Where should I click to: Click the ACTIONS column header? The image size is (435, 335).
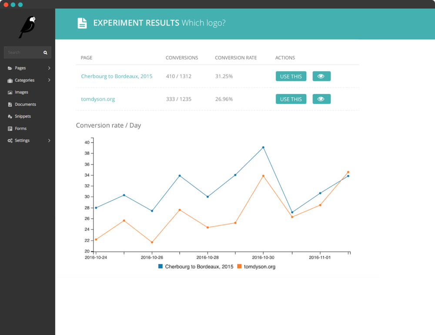pos(285,58)
